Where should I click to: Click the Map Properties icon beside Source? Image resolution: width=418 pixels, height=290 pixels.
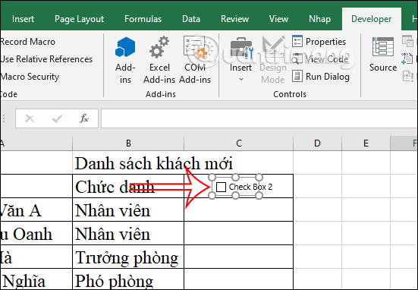tap(407, 41)
